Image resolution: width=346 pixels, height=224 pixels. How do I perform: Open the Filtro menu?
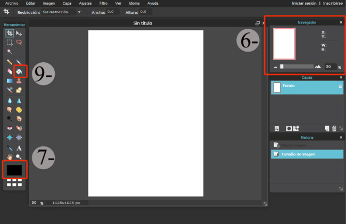pos(103,3)
